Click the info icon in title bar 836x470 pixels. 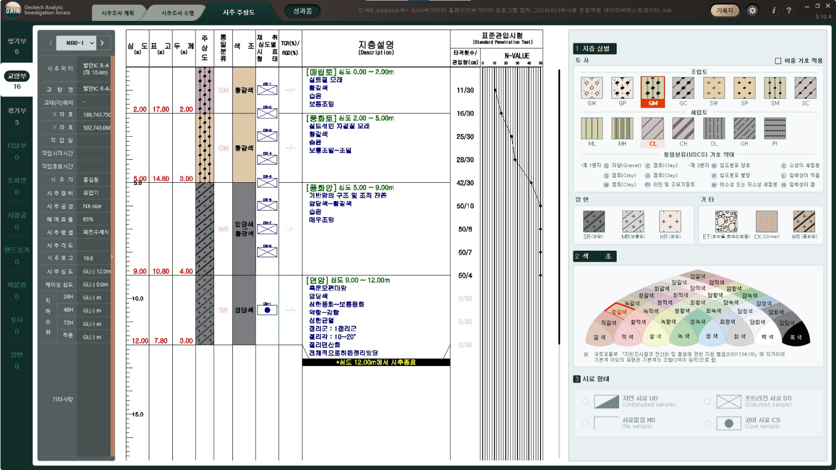point(773,10)
